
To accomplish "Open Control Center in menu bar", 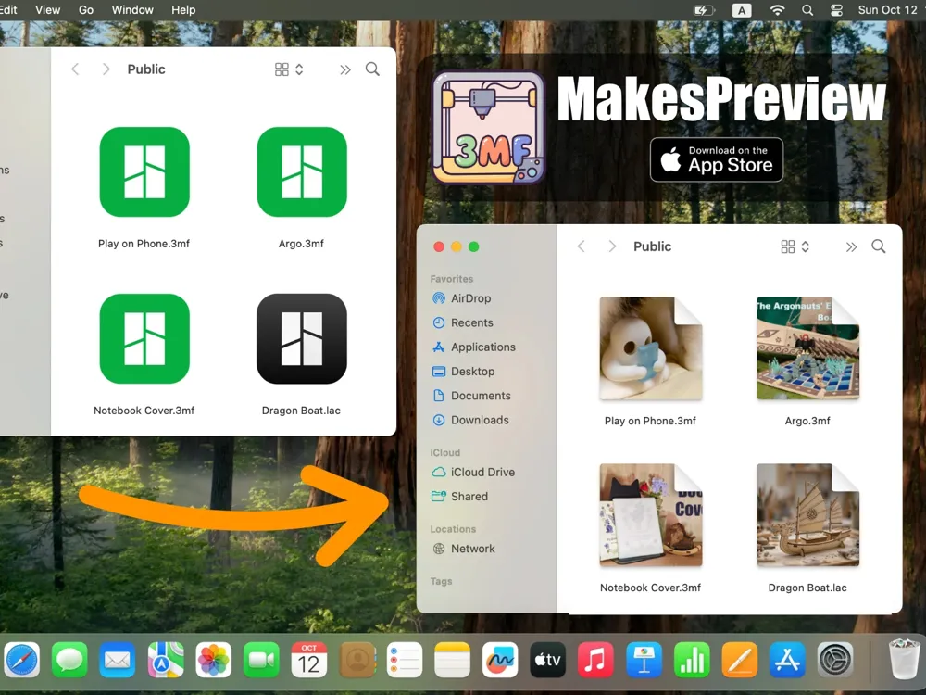I will click(836, 10).
